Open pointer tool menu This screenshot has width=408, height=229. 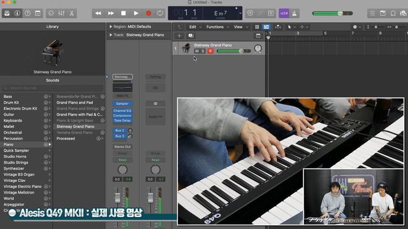click(x=291, y=27)
